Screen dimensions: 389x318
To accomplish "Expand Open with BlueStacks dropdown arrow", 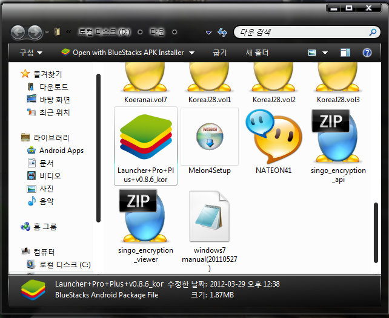I will tap(191, 53).
